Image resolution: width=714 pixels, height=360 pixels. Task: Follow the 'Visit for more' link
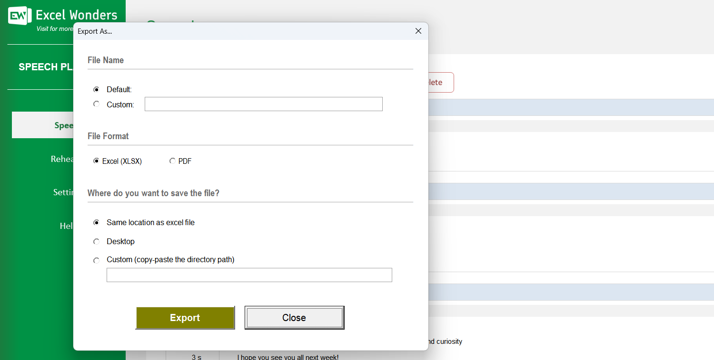(54, 29)
